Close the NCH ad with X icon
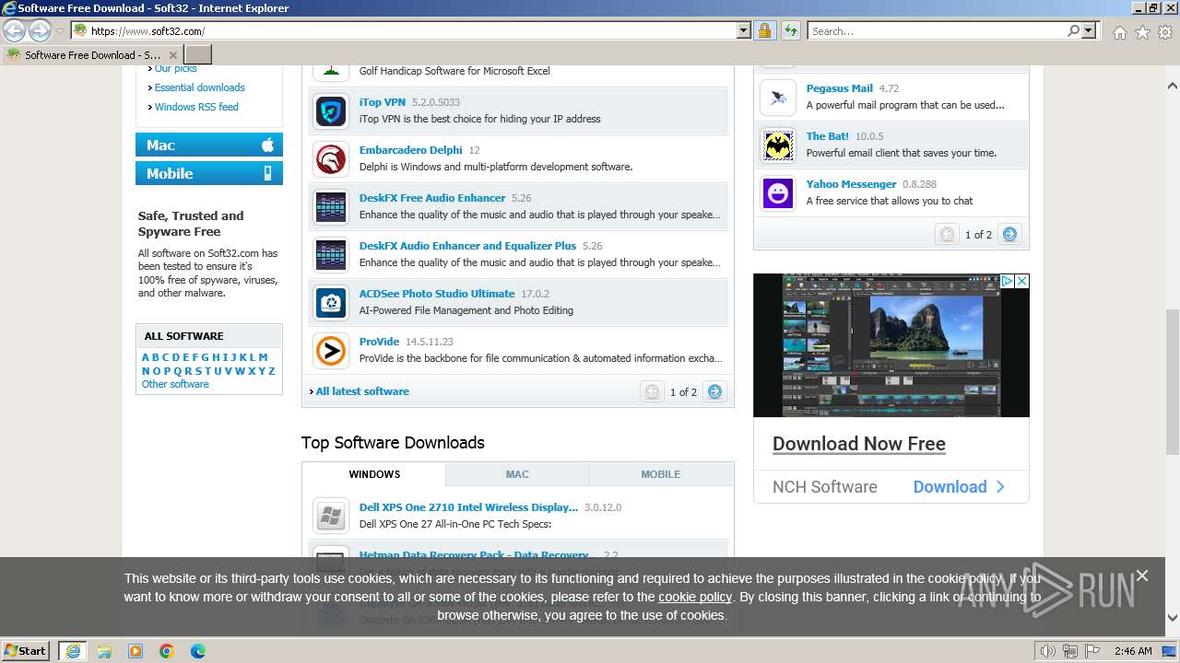The image size is (1180, 663). (x=1021, y=281)
